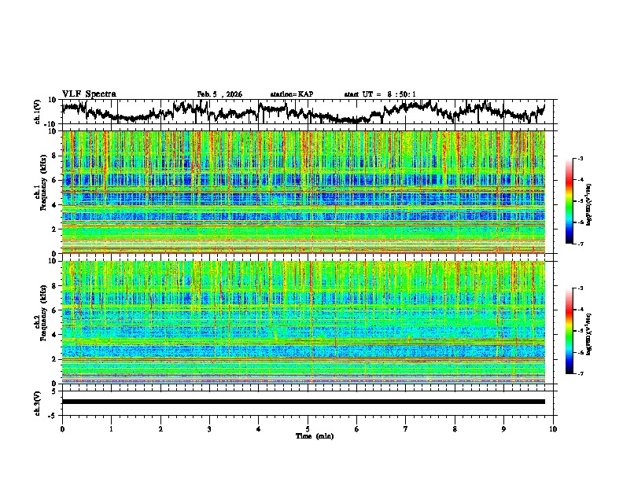623x481 pixels.
Task: Click time axis tick label "2"
Action: [160, 429]
